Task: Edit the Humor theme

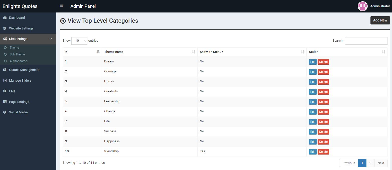Action: tap(313, 82)
